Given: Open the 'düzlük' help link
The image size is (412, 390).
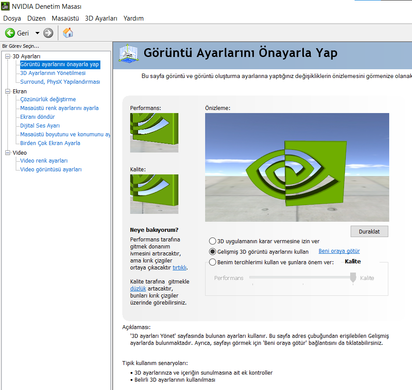Looking at the screenshot, I should tap(138, 289).
